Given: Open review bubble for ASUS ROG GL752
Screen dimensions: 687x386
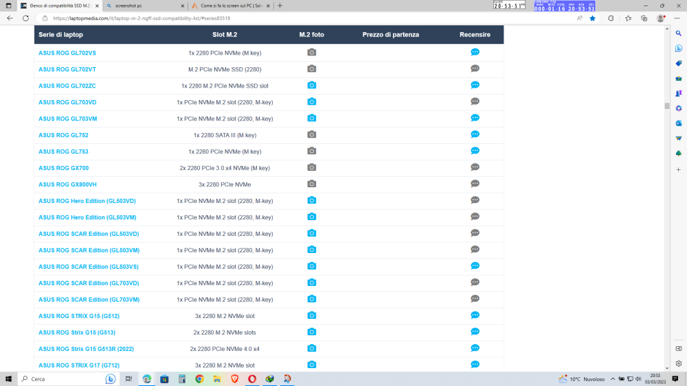Looking at the screenshot, I should click(x=475, y=134).
